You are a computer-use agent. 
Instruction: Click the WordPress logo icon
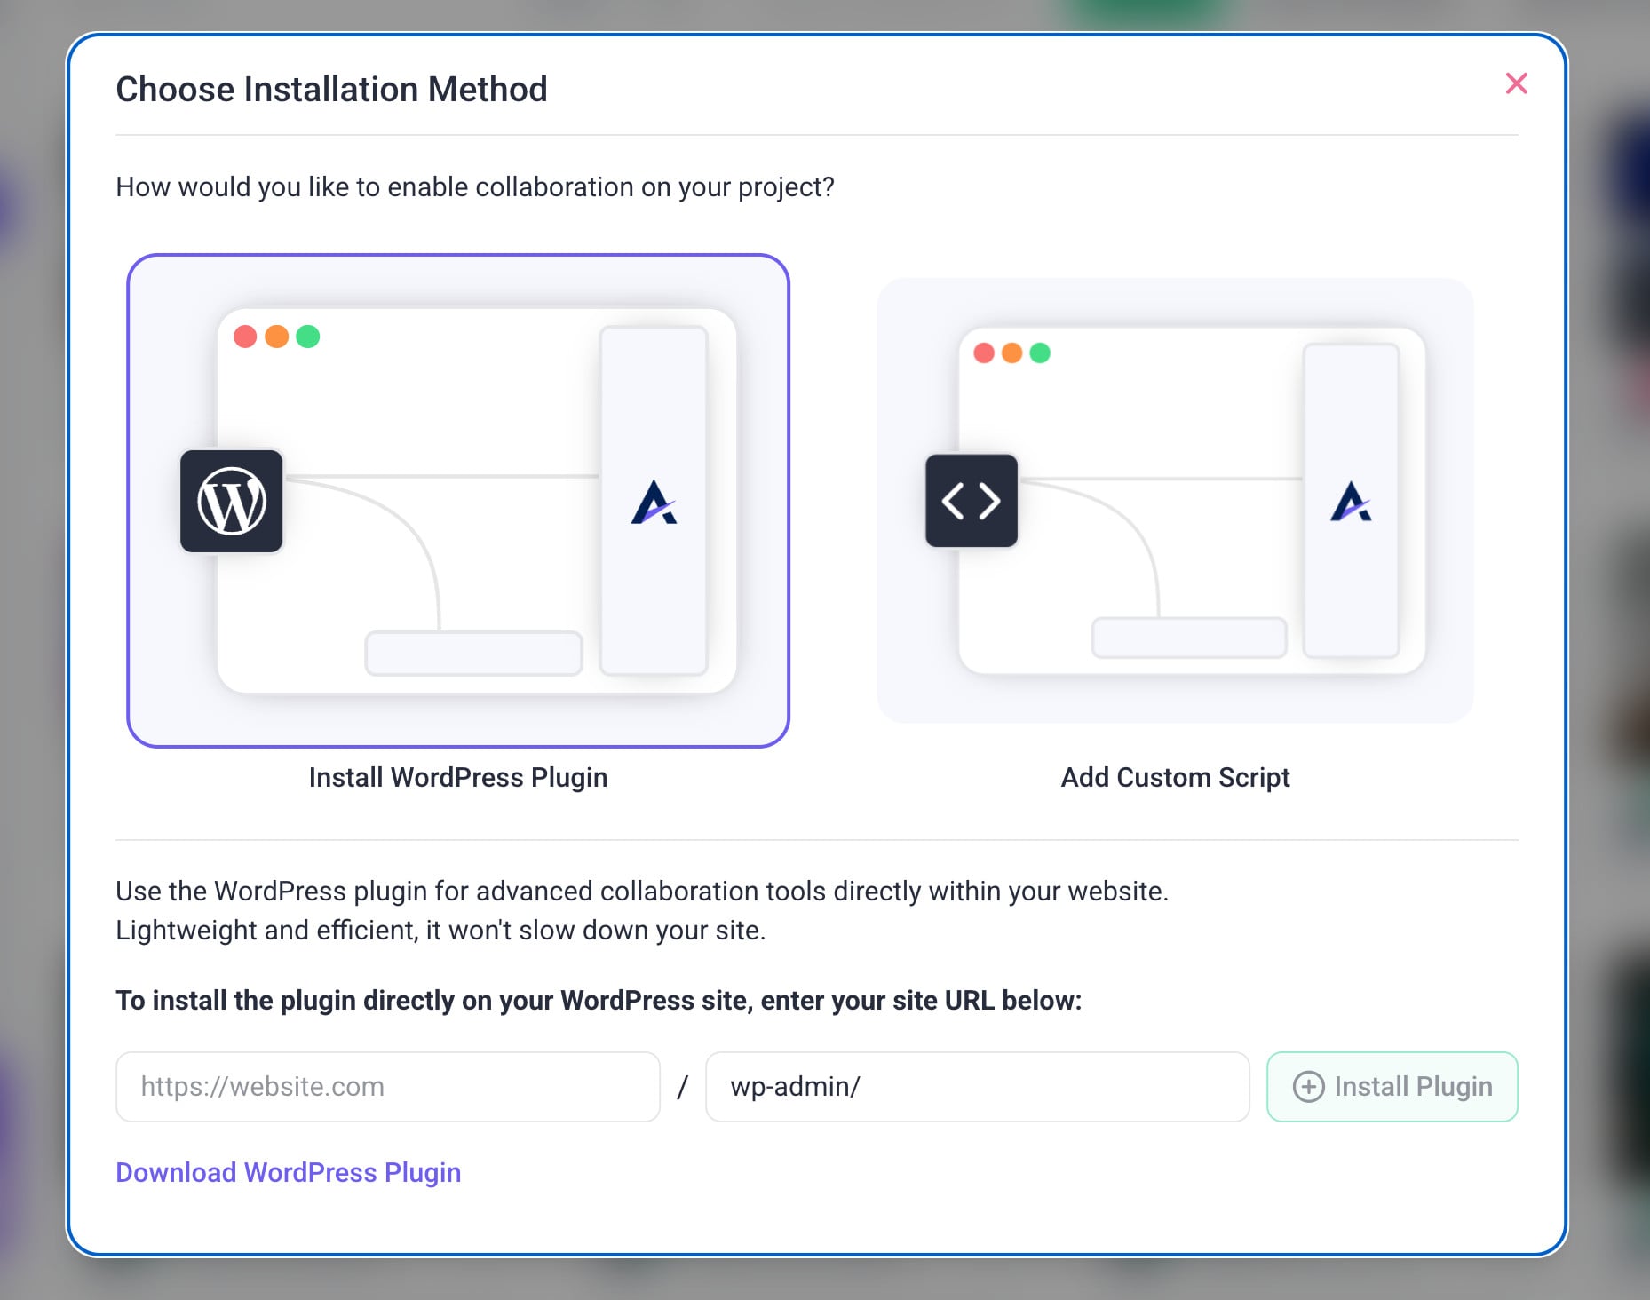232,502
